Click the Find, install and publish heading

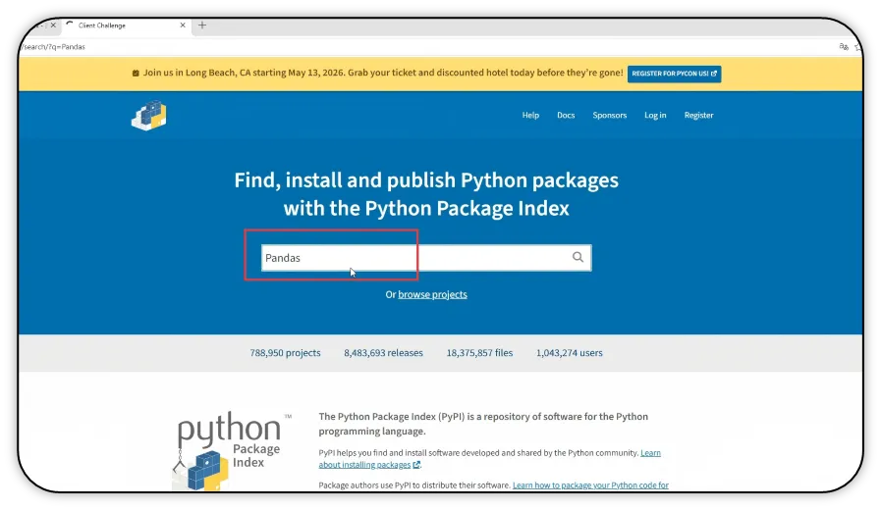click(x=426, y=194)
